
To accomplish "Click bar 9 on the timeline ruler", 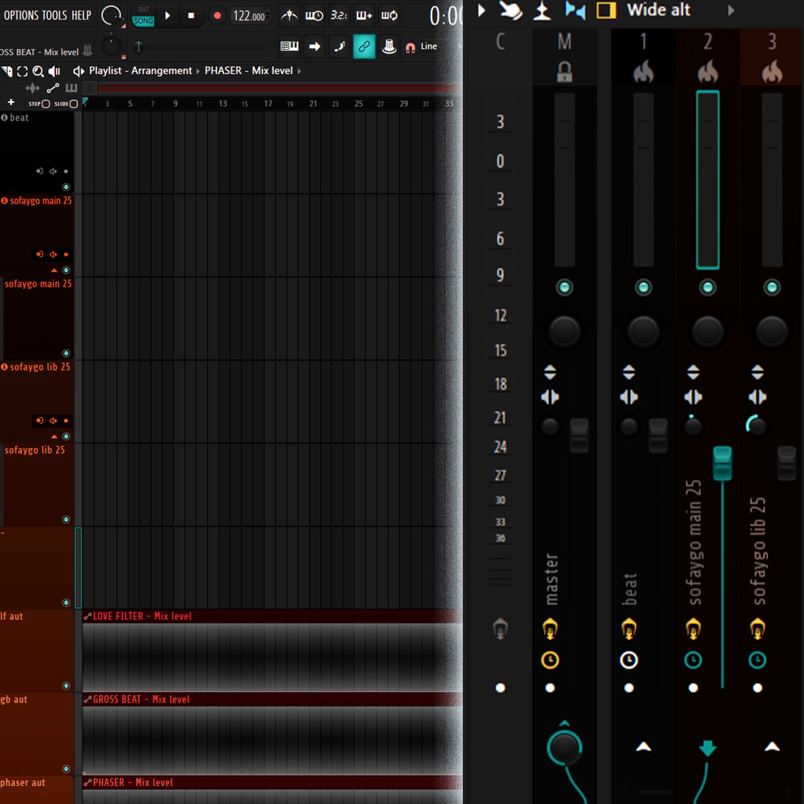I will 175,103.
